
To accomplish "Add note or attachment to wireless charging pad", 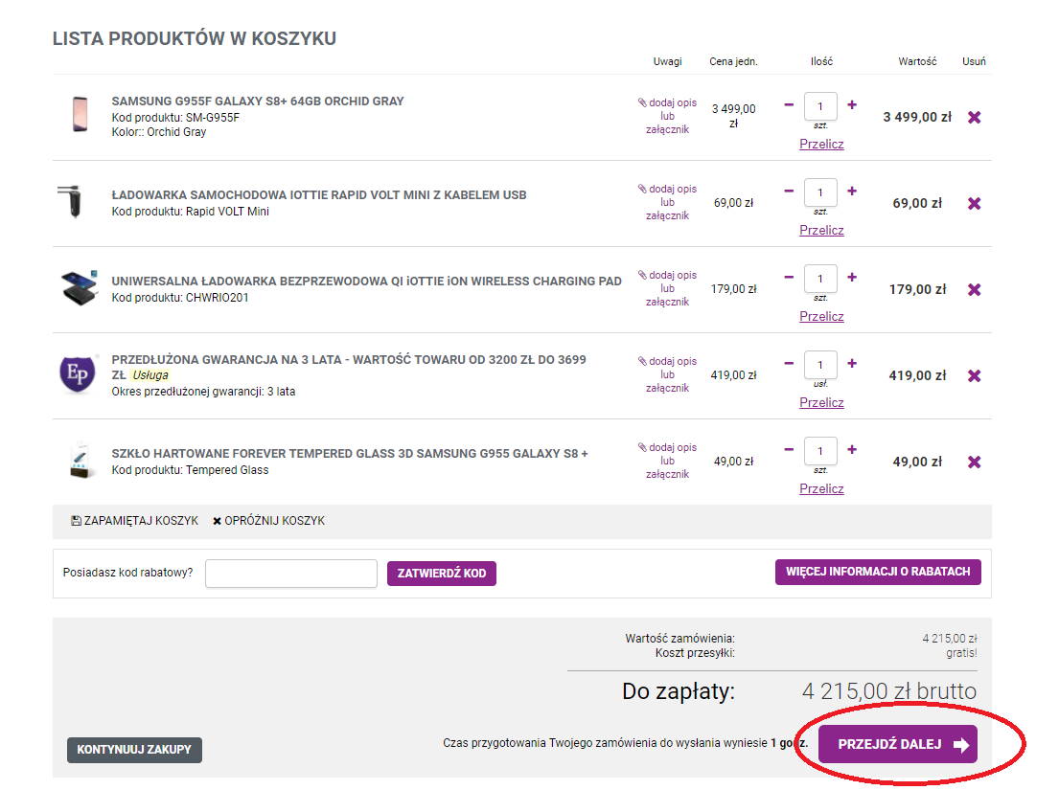I will (667, 289).
